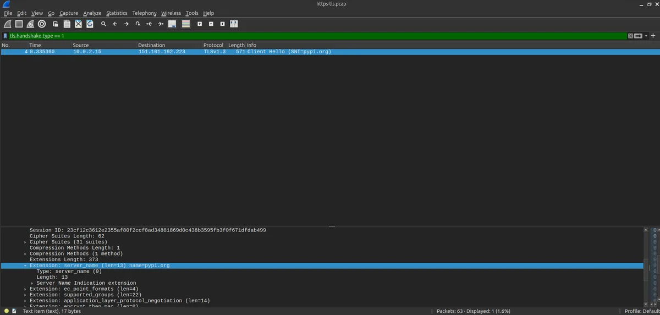Sort by the Protocol column header
Viewport: 660px width, 315px height.
click(215, 45)
